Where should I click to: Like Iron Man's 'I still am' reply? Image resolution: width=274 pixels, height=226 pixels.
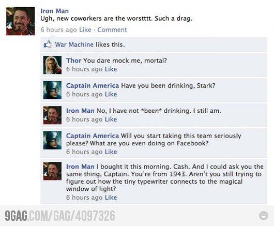point(111,119)
